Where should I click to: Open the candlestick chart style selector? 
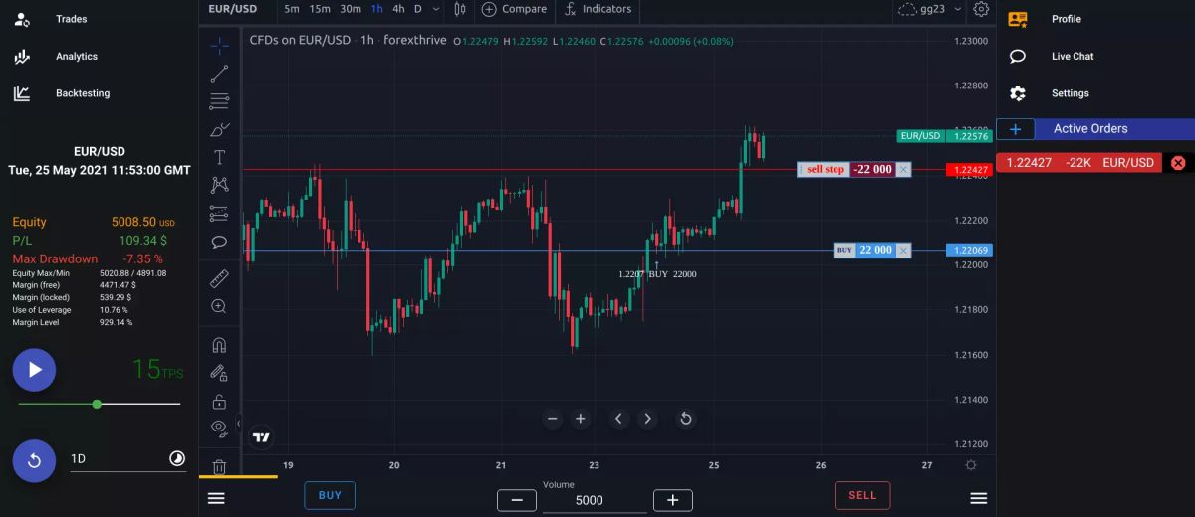[459, 9]
